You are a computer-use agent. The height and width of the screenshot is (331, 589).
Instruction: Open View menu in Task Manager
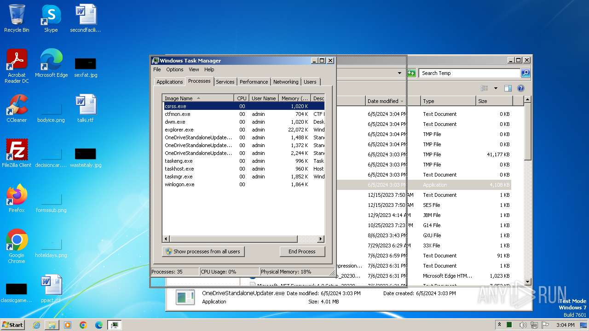[x=194, y=69]
